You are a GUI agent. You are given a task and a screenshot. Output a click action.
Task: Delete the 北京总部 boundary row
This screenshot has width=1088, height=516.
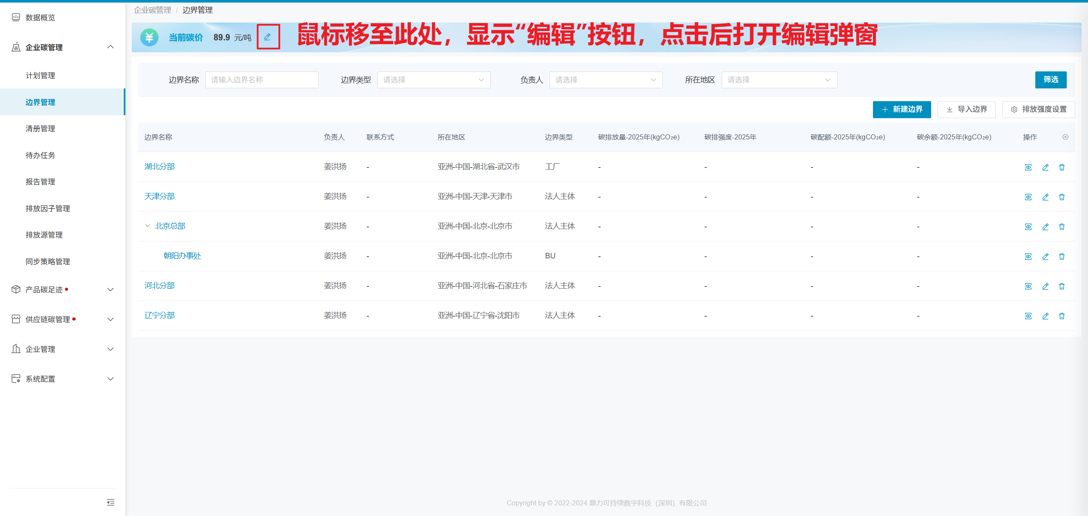(1062, 227)
